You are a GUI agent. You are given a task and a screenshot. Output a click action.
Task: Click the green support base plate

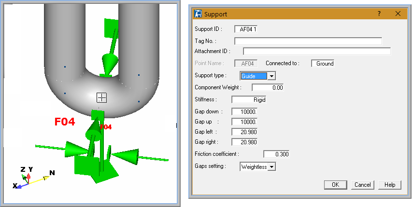click(x=96, y=169)
